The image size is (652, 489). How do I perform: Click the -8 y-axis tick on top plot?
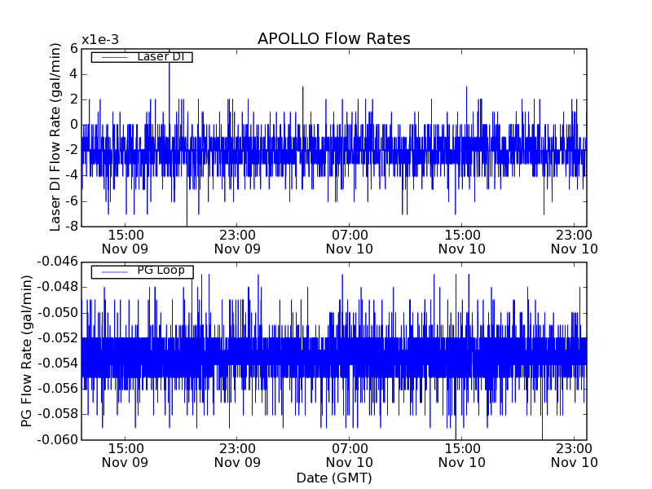coord(71,226)
